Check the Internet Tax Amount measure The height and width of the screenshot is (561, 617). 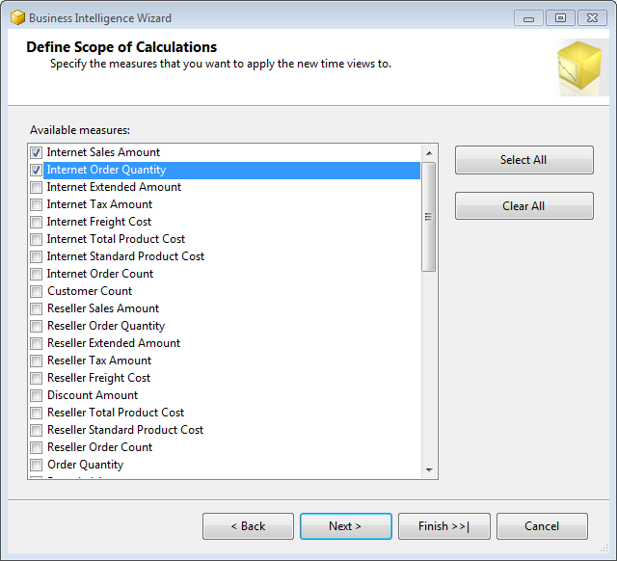click(37, 204)
